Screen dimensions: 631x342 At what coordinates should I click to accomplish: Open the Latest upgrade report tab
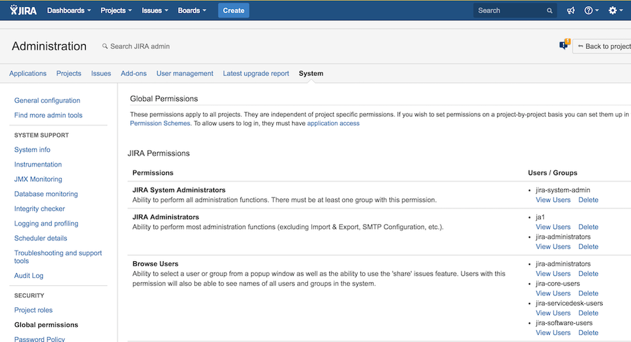(256, 73)
